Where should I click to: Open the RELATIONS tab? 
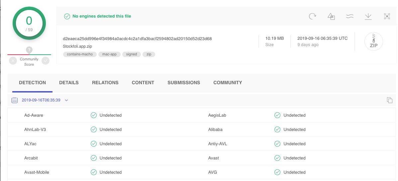coord(105,83)
